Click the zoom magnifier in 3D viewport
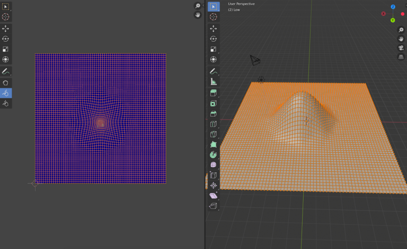 coord(401,30)
